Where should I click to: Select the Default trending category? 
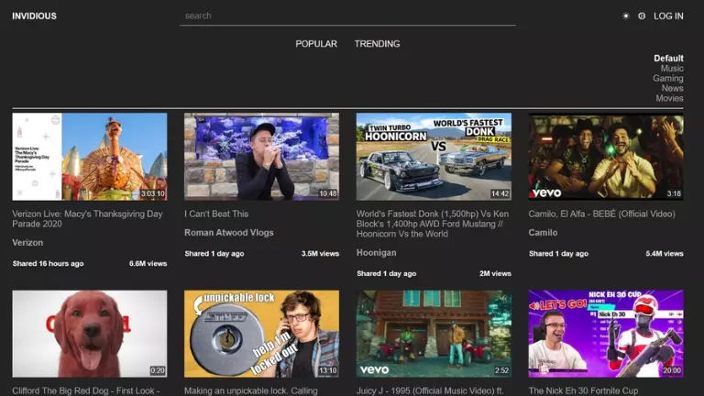668,59
